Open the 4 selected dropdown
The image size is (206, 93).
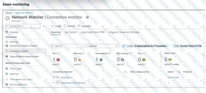pos(102,46)
